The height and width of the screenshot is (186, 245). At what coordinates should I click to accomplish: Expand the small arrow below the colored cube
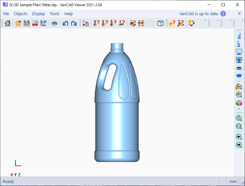[239, 109]
